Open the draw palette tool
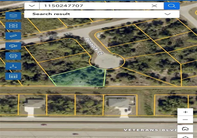Image resolution: width=197 pixels, height=138 pixels. pyautogui.click(x=13, y=46)
